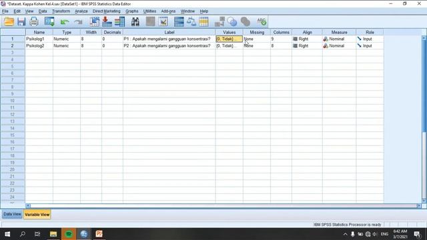Open the Utilities menu
427x240 pixels.
(149, 11)
